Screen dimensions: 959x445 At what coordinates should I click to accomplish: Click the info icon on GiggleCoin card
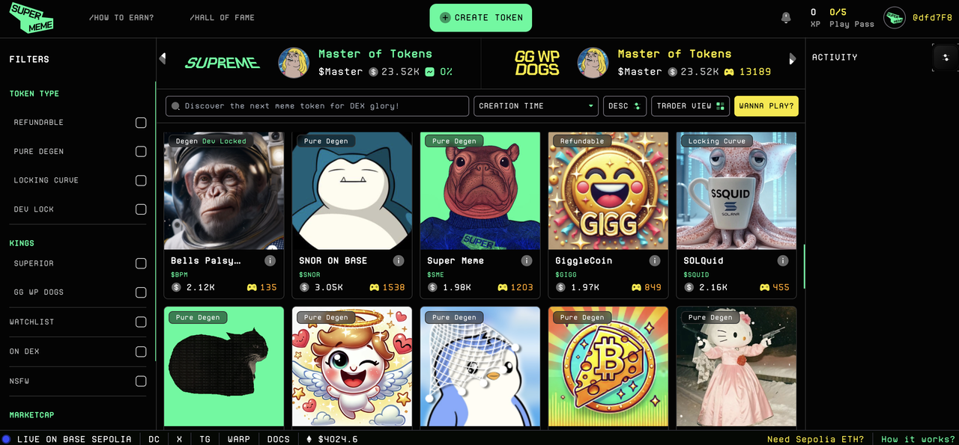pos(654,260)
